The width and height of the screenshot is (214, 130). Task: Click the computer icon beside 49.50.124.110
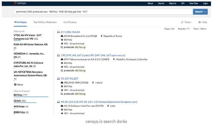click(58, 102)
